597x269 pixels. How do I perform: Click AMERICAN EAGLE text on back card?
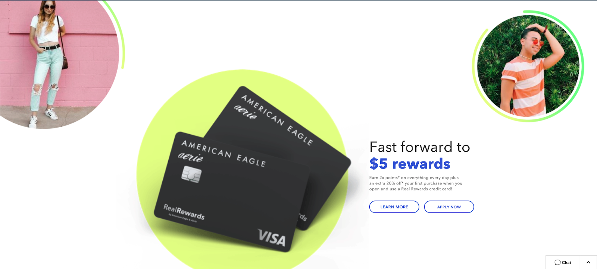277,120
